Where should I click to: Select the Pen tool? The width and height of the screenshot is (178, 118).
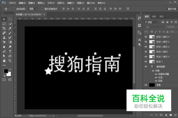[x=4, y=51]
